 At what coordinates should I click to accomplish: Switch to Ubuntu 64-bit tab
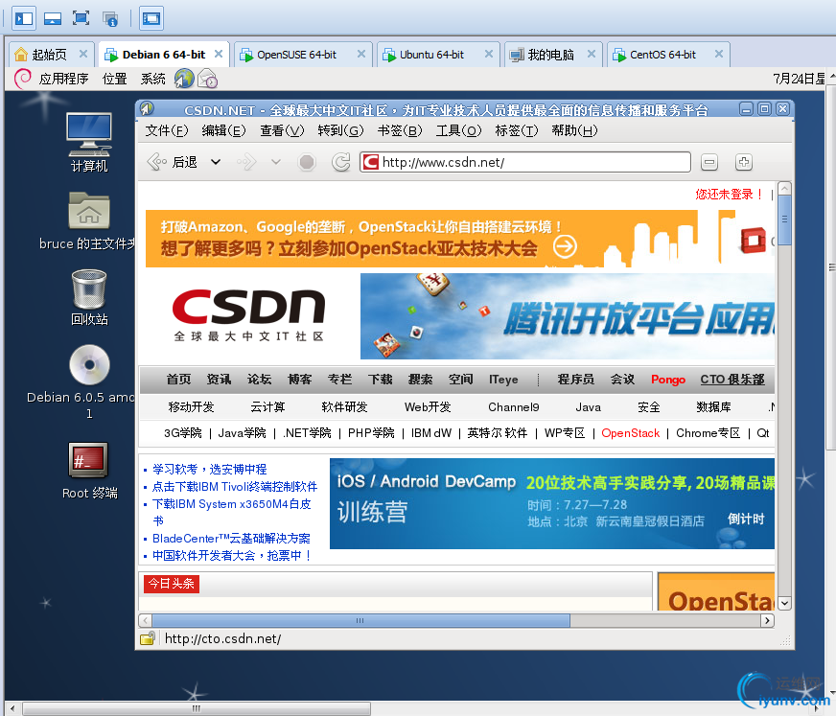431,55
